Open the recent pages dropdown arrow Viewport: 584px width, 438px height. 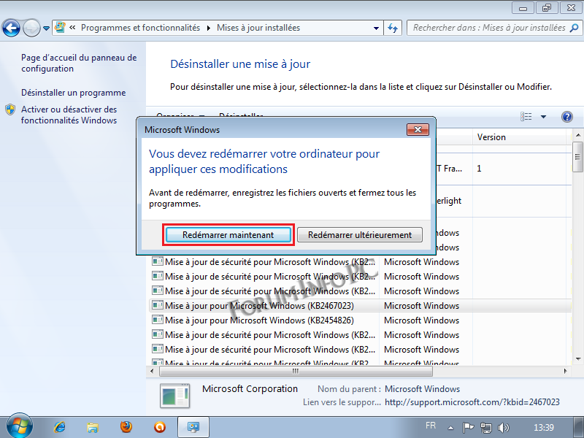[47, 28]
